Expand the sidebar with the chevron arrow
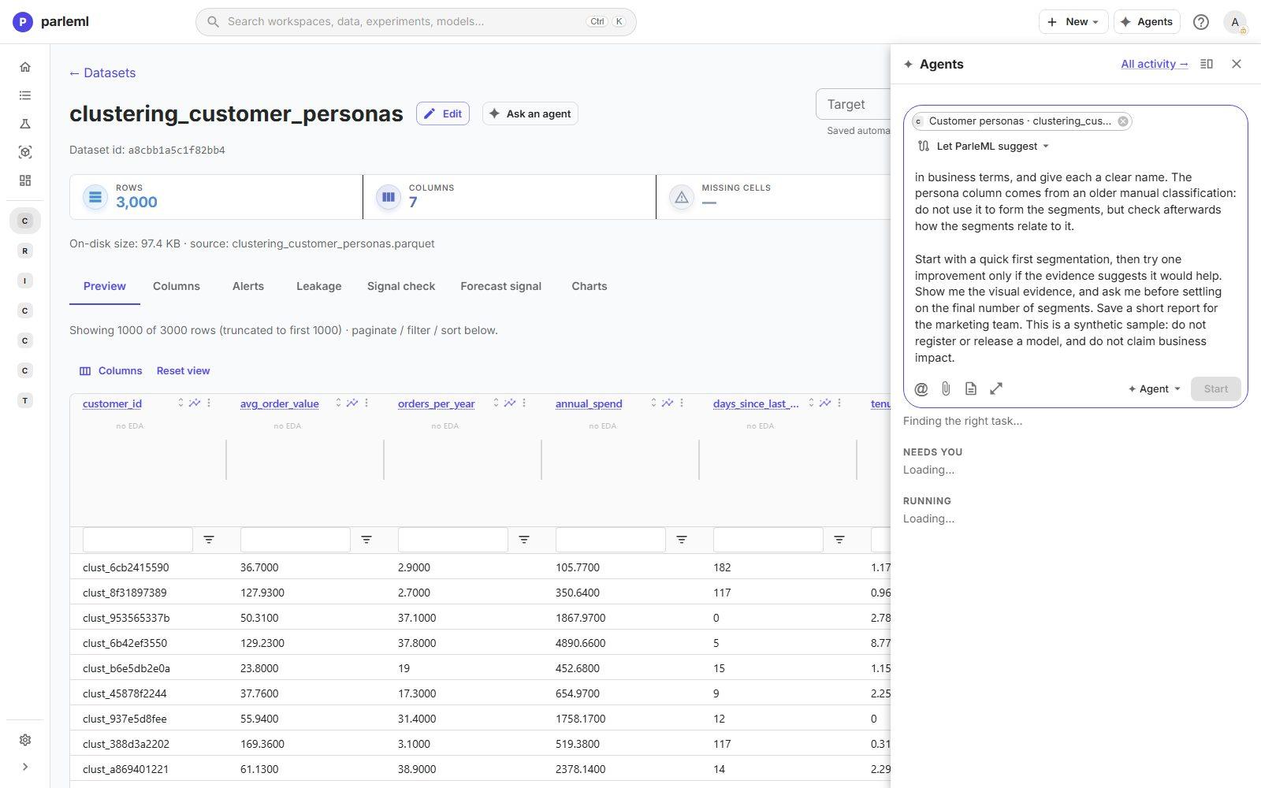The width and height of the screenshot is (1261, 788). (25, 767)
